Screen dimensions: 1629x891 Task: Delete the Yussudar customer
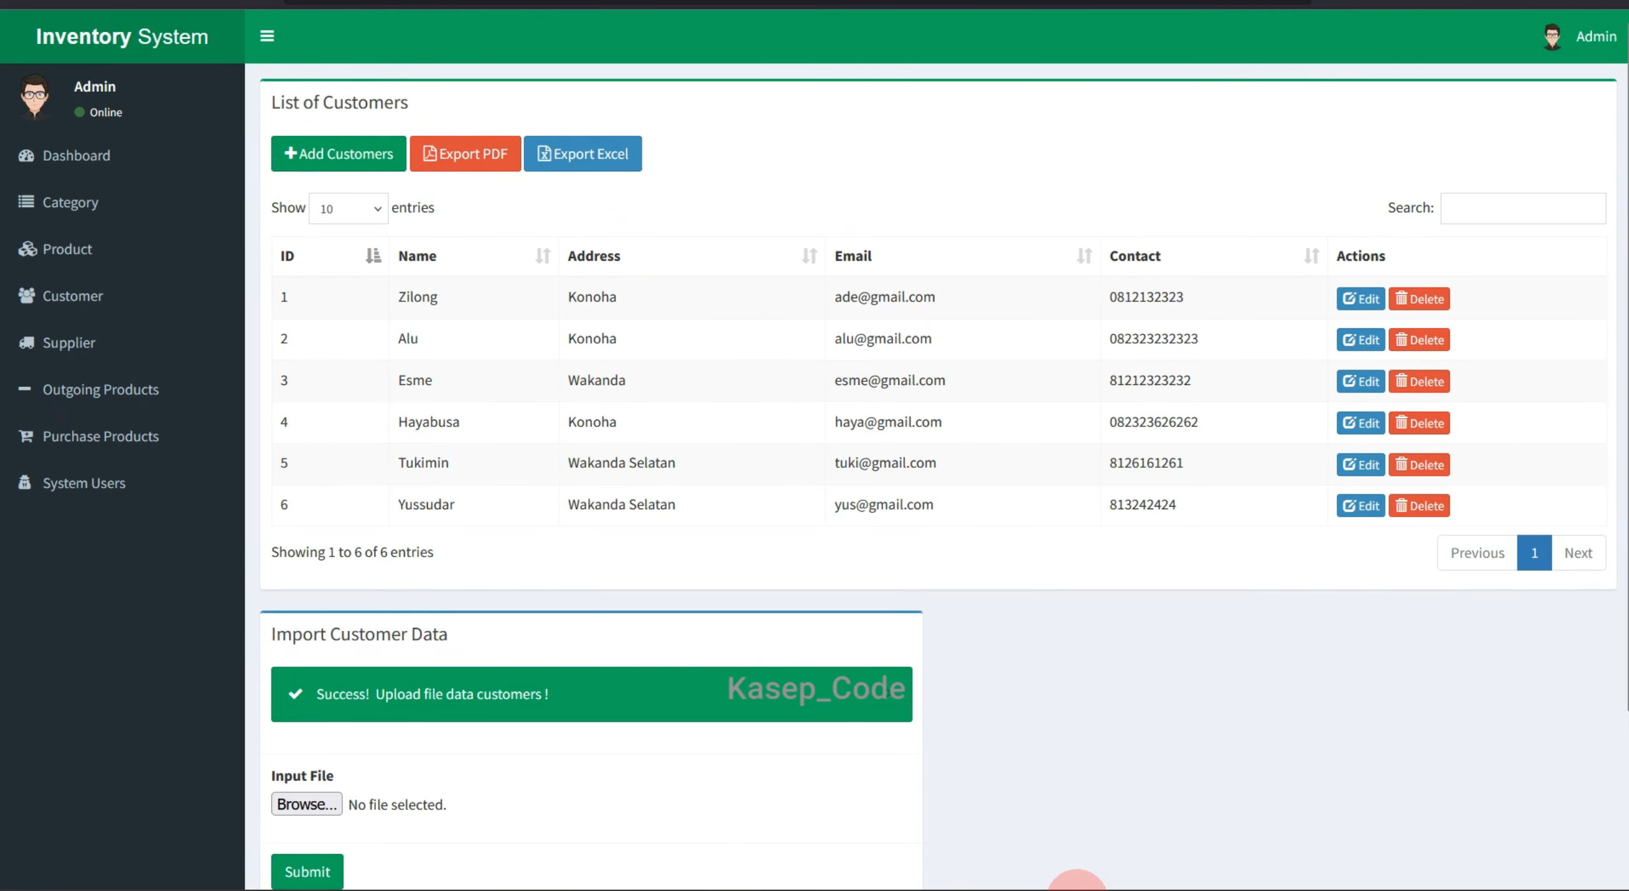tap(1419, 505)
